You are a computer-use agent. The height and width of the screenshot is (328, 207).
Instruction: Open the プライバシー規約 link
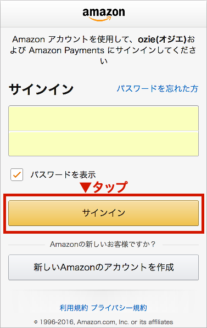(119, 308)
